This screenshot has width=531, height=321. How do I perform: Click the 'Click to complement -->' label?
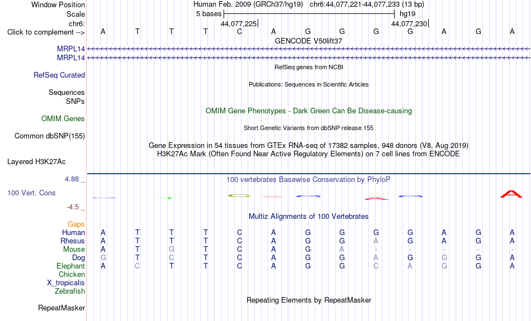coord(46,32)
